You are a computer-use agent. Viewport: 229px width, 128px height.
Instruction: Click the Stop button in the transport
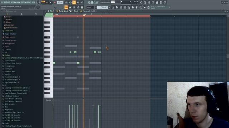(x=51, y=2)
